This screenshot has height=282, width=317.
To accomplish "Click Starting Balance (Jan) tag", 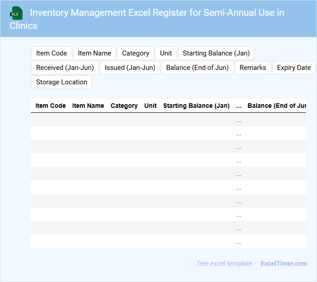I will 216,53.
